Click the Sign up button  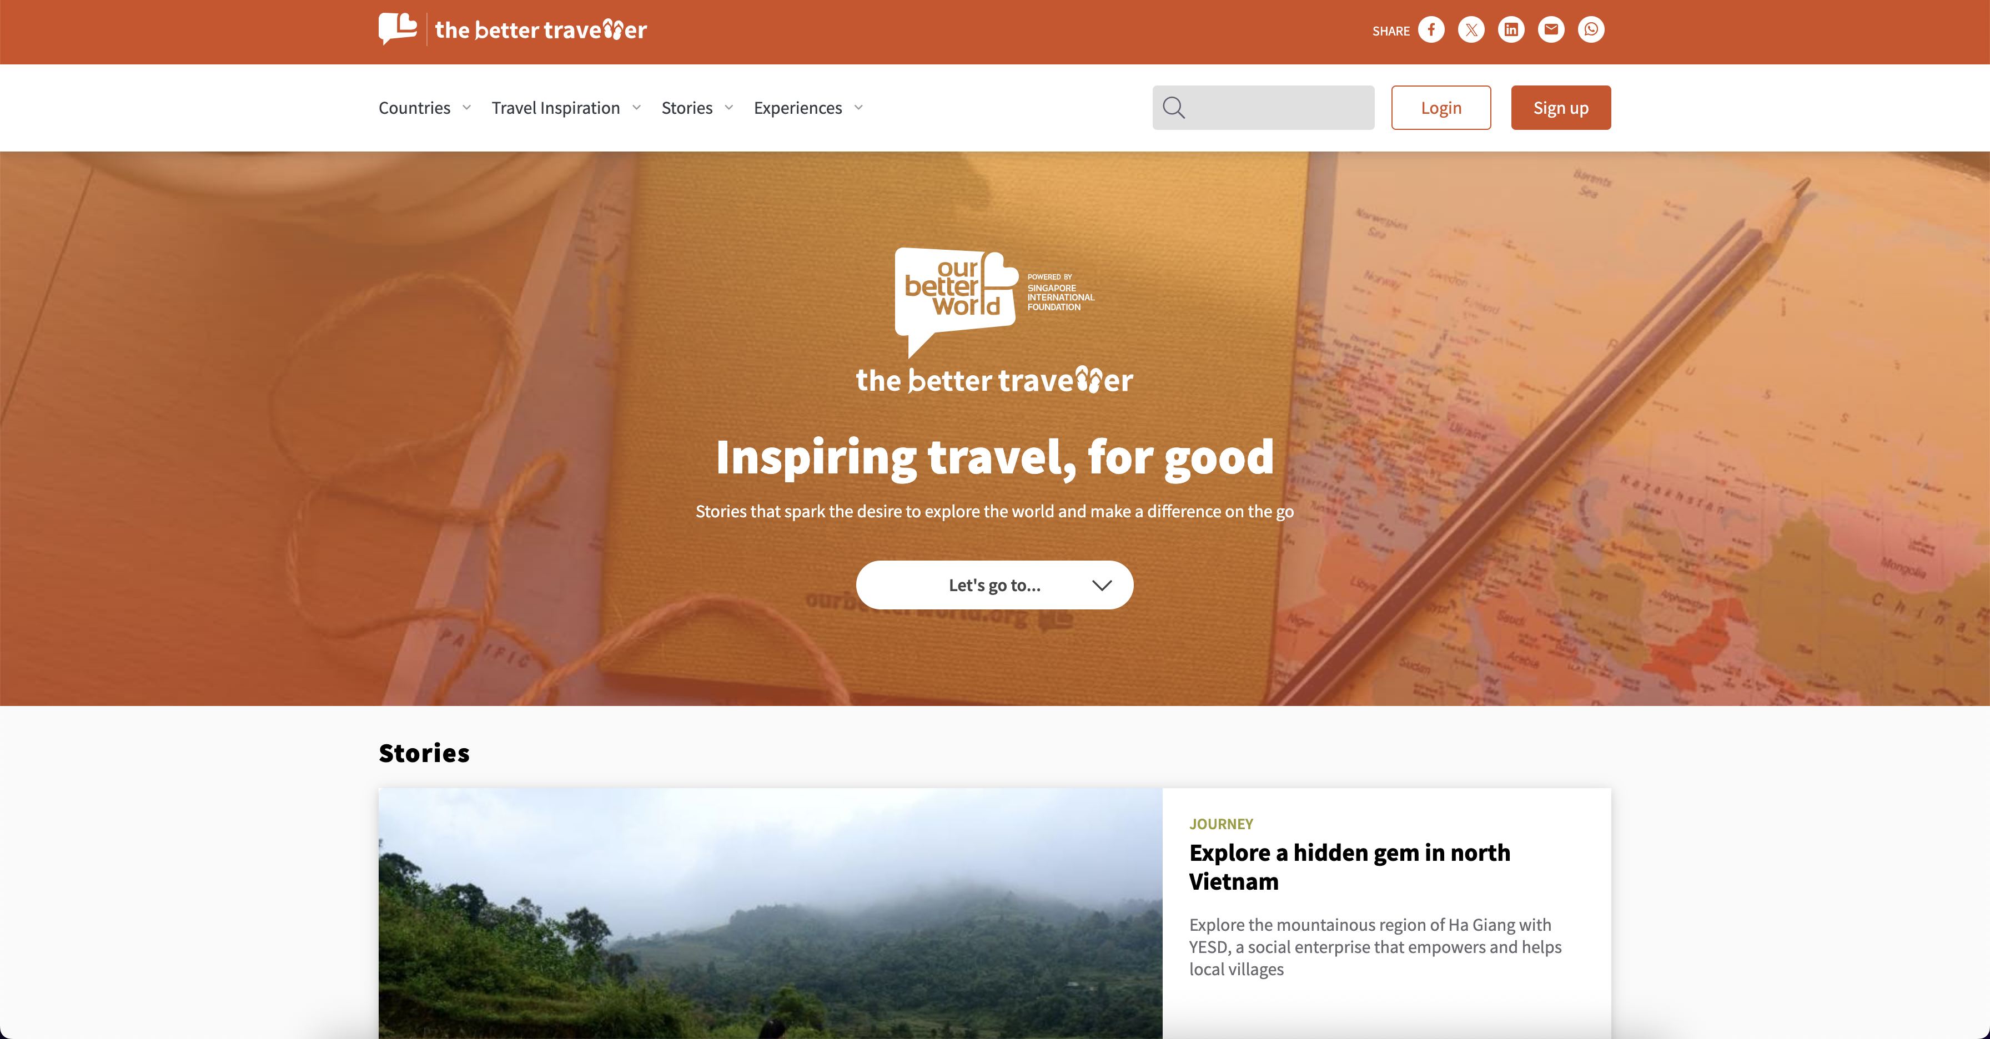click(x=1560, y=108)
